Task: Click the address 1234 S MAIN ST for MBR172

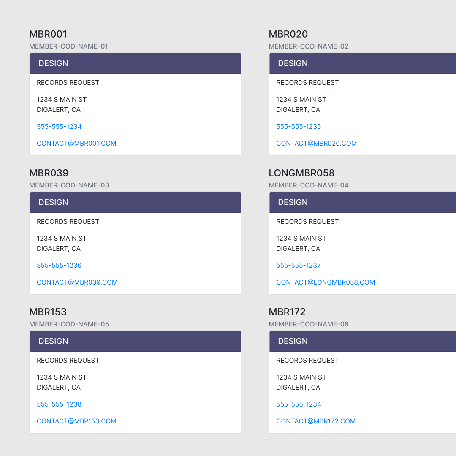Action: click(301, 377)
